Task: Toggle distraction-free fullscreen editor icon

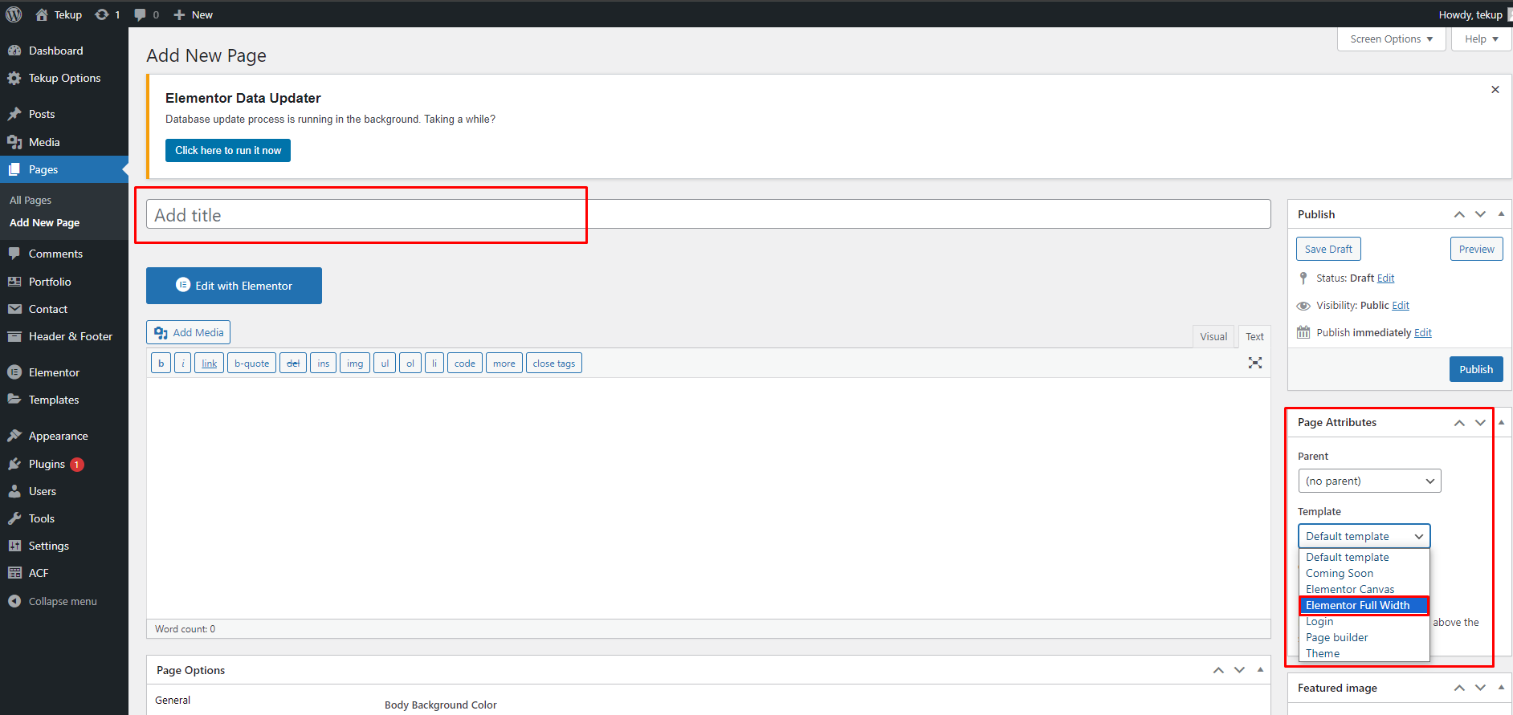Action: click(x=1255, y=363)
